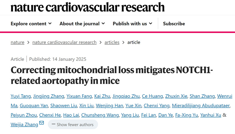Collapse list with Show fewer authors

point(73,125)
